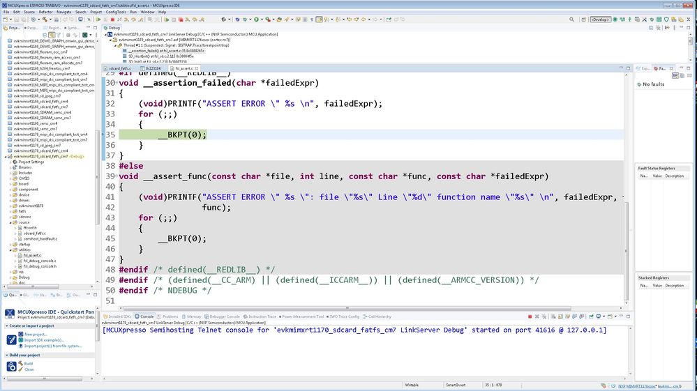This screenshot has width=697, height=391.
Task: Open the File menu
Action: click(6, 12)
